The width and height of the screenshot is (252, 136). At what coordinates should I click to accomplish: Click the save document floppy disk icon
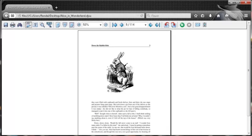click(6, 25)
